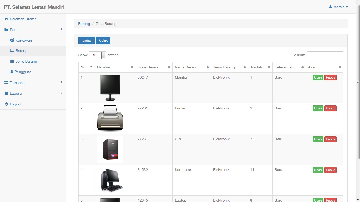This screenshot has height=202, width=360.
Task: Open the Barang breadcrumb link
Action: [x=84, y=24]
